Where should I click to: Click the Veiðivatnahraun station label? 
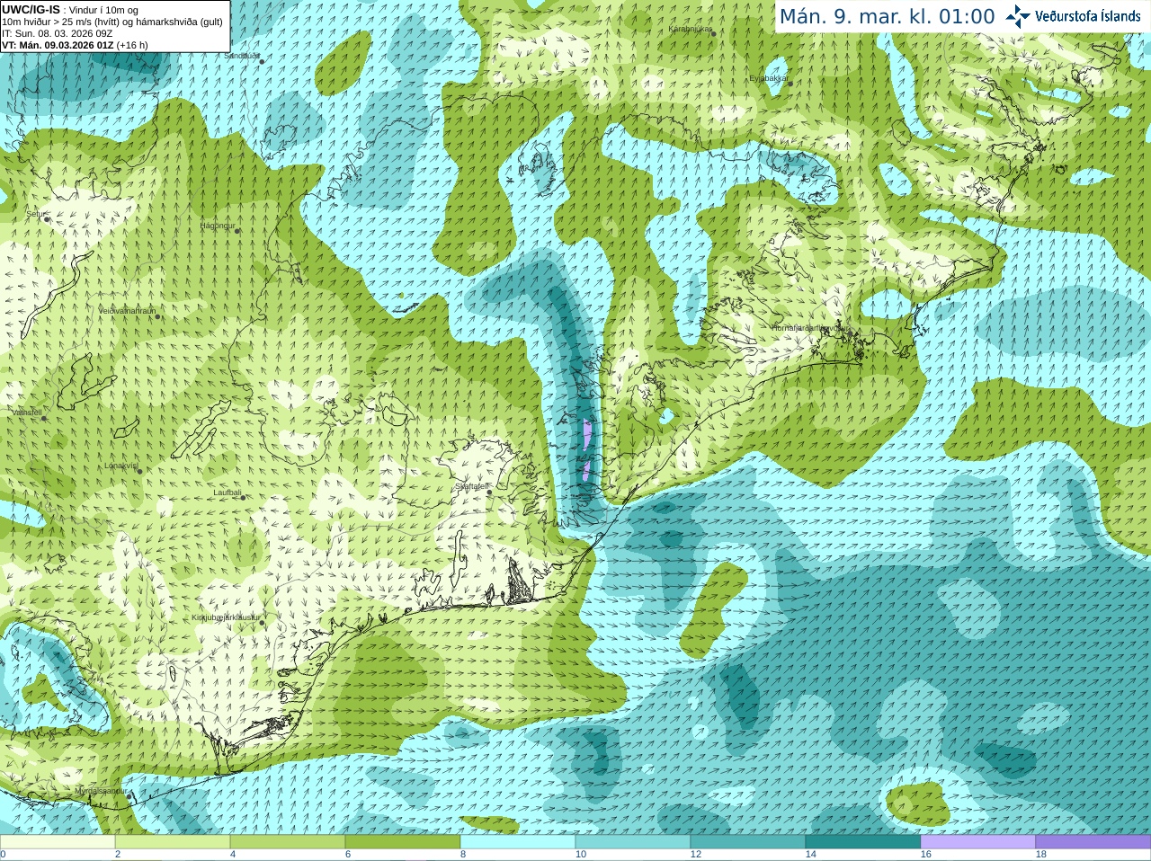[x=127, y=311]
